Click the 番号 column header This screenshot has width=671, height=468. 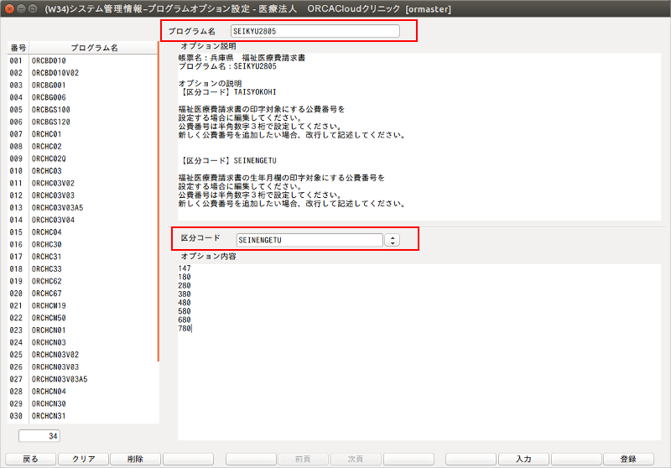[x=18, y=48]
